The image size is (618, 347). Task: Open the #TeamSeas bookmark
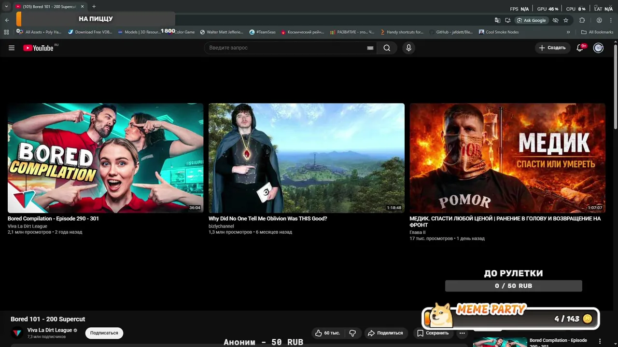263,32
